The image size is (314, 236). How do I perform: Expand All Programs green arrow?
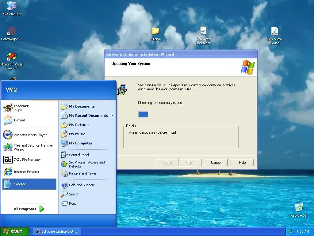tap(42, 209)
